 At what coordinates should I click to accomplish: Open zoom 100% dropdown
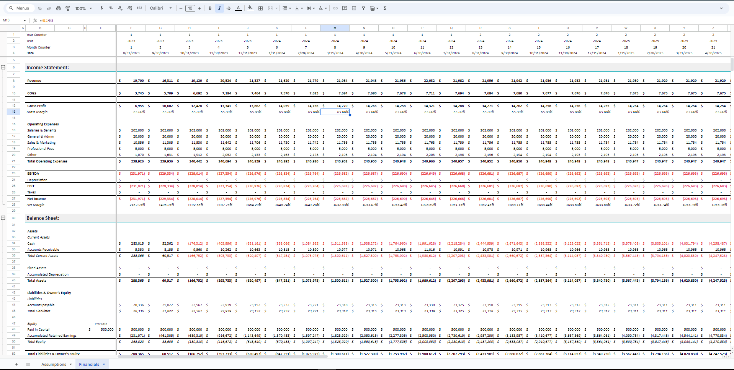pyautogui.click(x=83, y=8)
